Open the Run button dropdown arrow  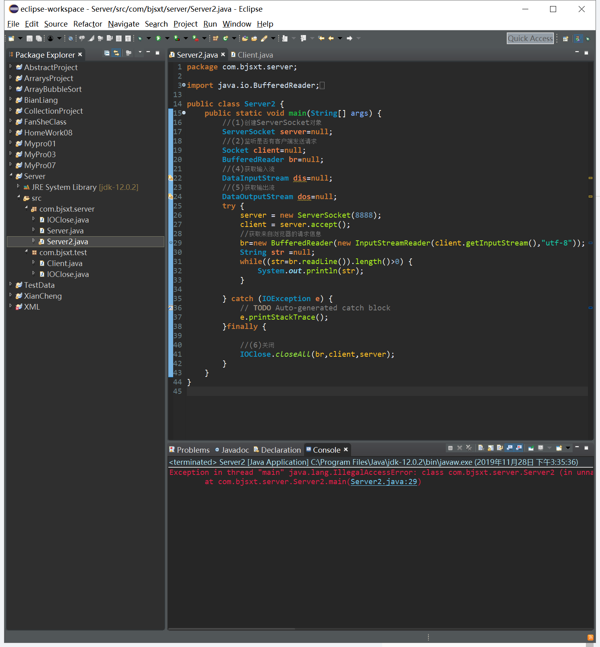[x=167, y=38]
